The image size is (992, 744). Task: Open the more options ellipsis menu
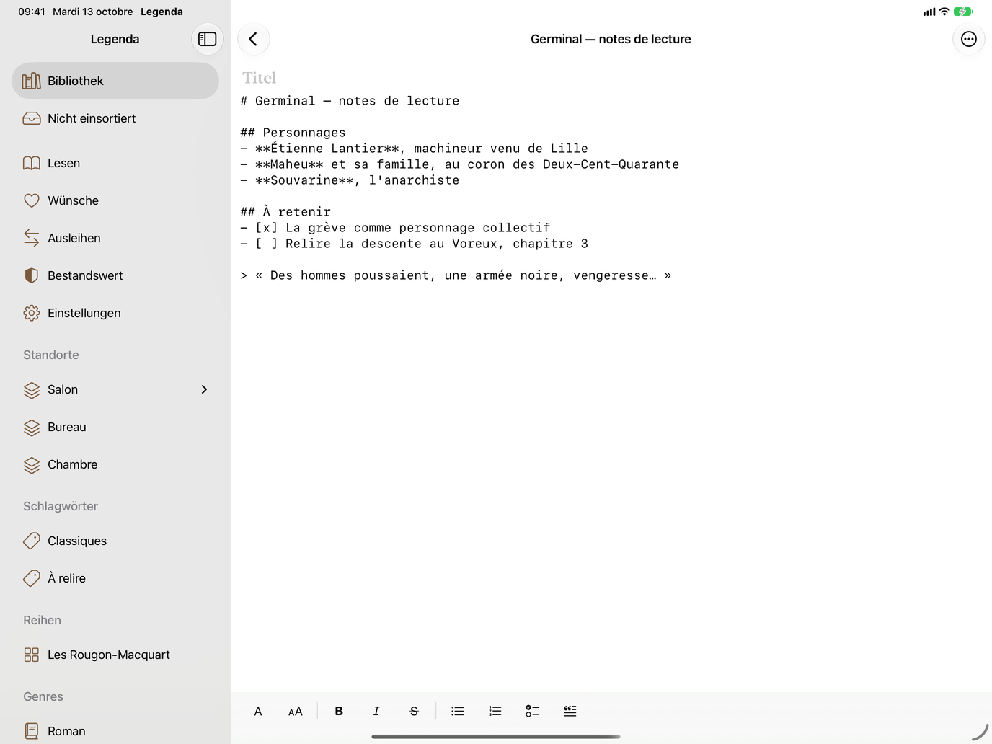pos(969,39)
